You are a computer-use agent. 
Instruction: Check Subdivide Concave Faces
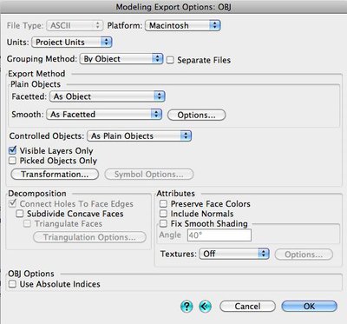20,214
